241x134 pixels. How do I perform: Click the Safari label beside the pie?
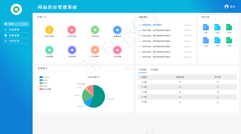[x=80, y=87]
